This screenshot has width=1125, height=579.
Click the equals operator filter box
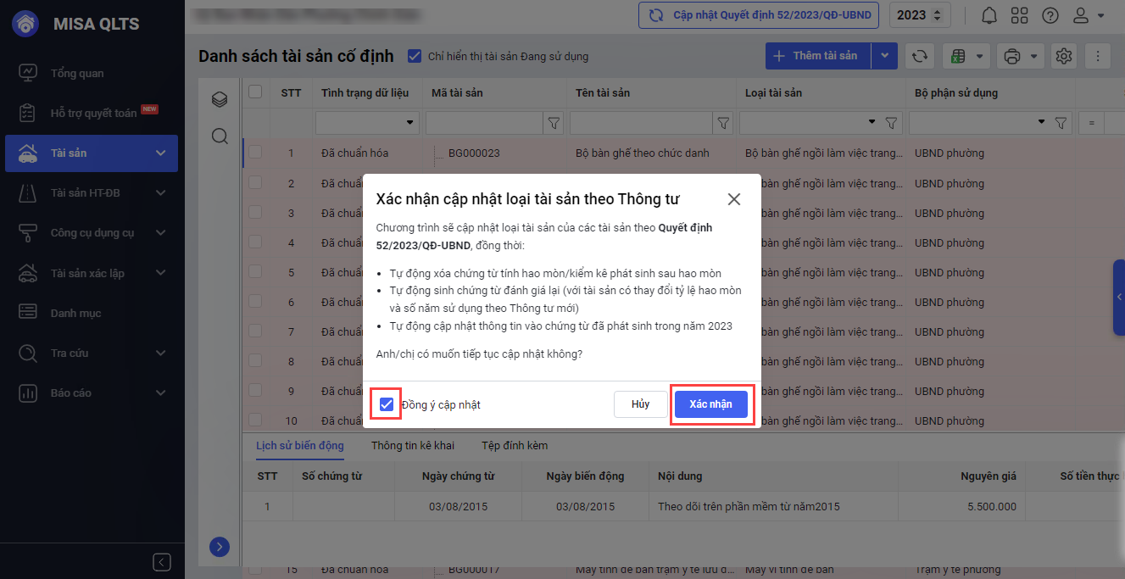pos(1091,123)
